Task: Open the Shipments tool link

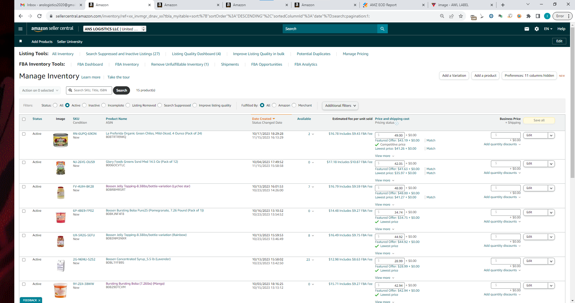Action: [230, 64]
